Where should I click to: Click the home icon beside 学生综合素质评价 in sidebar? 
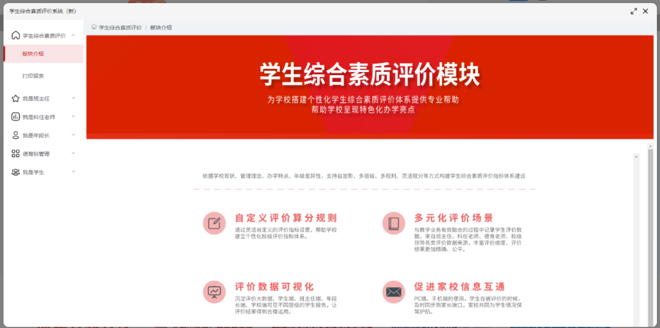(x=15, y=35)
